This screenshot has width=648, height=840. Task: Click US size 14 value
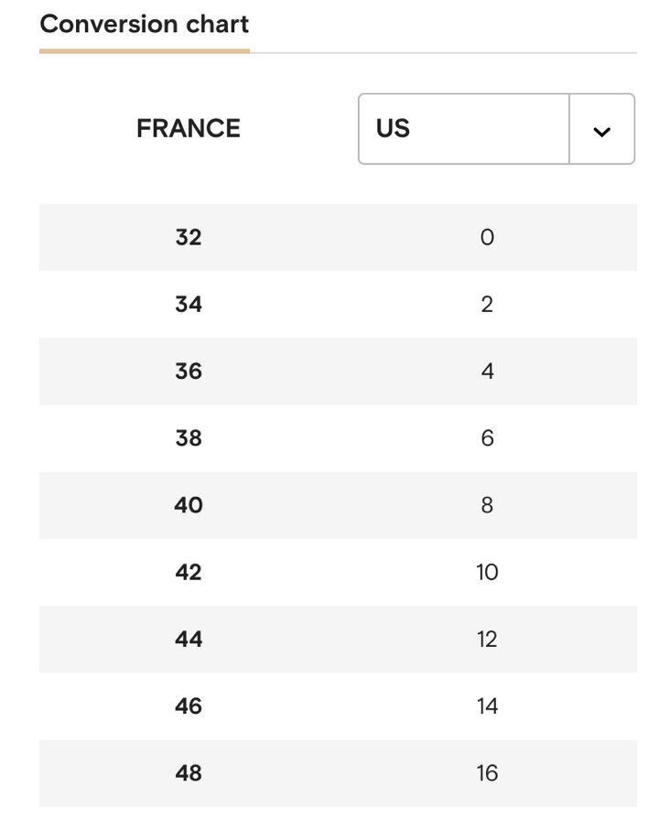click(x=487, y=706)
